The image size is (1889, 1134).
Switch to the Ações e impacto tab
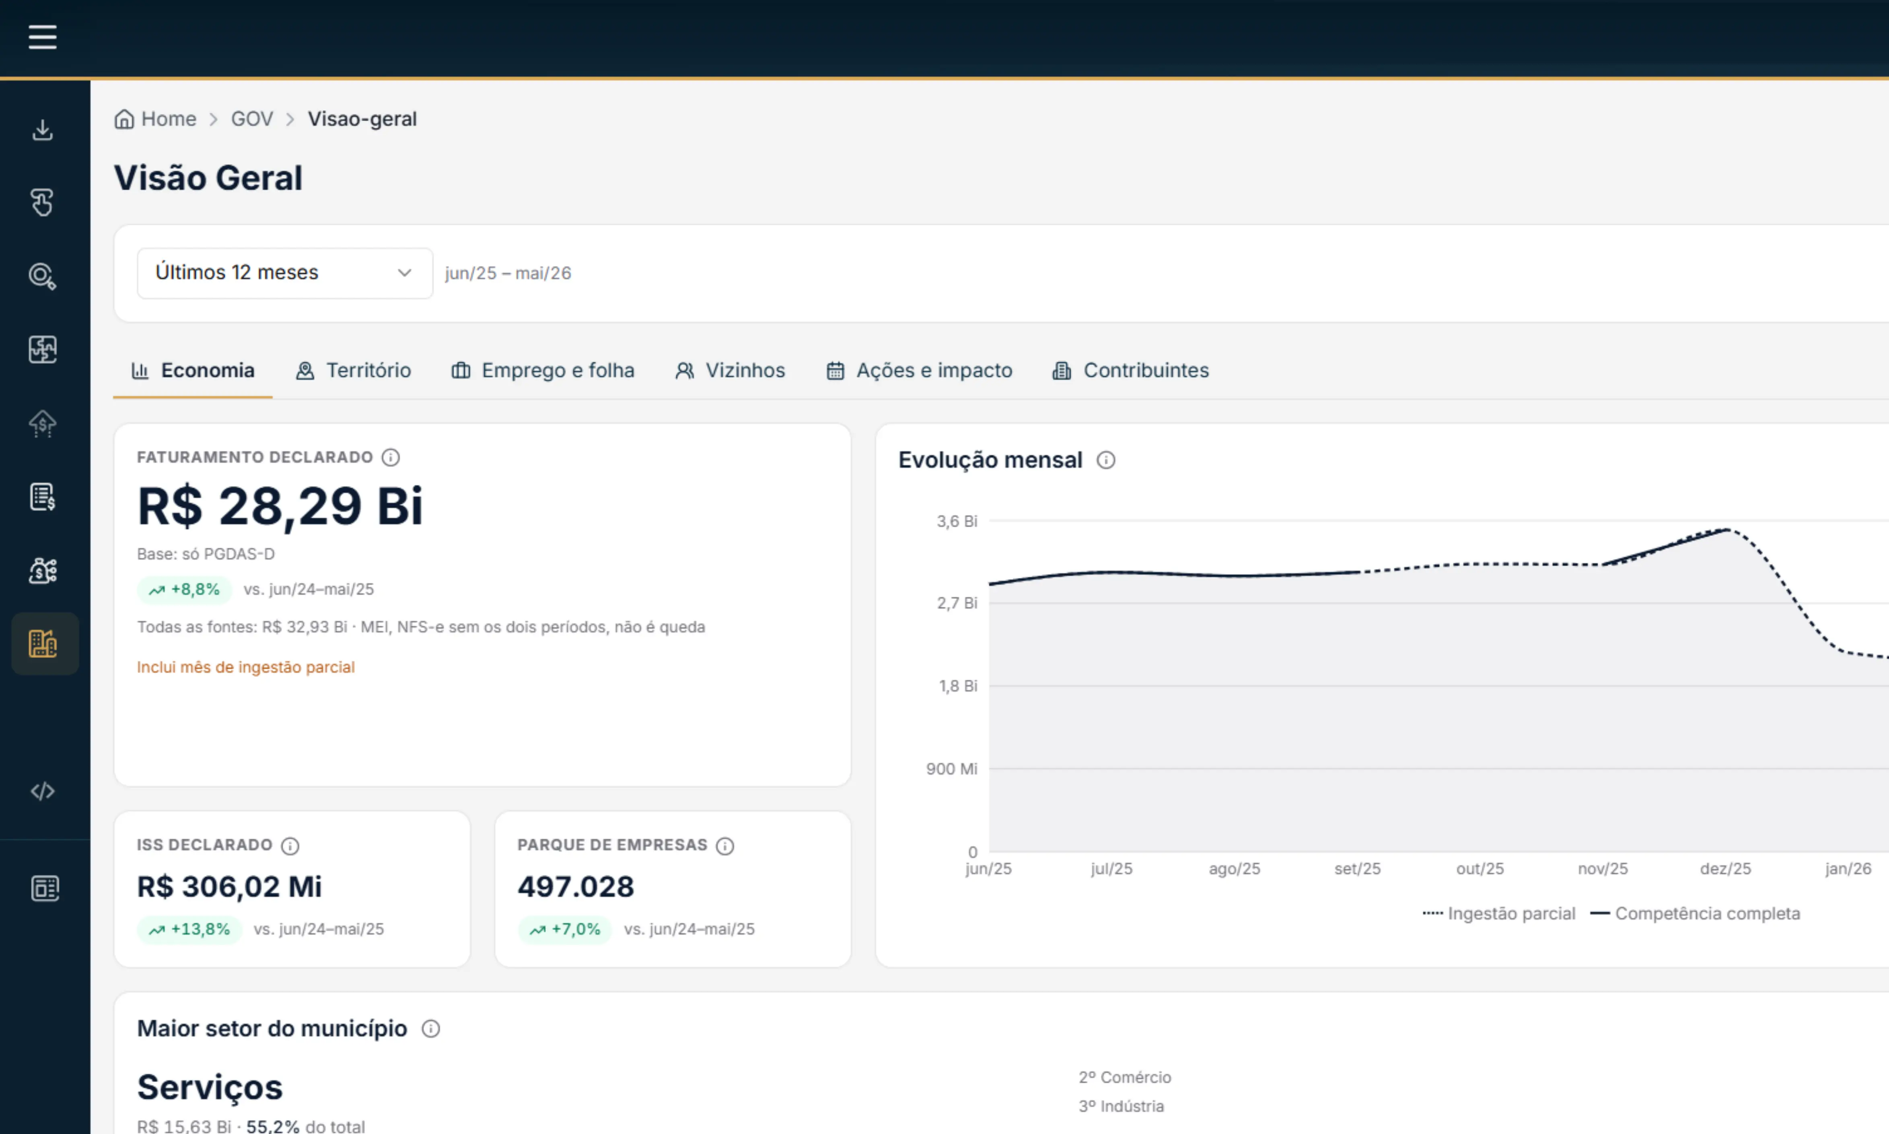920,371
